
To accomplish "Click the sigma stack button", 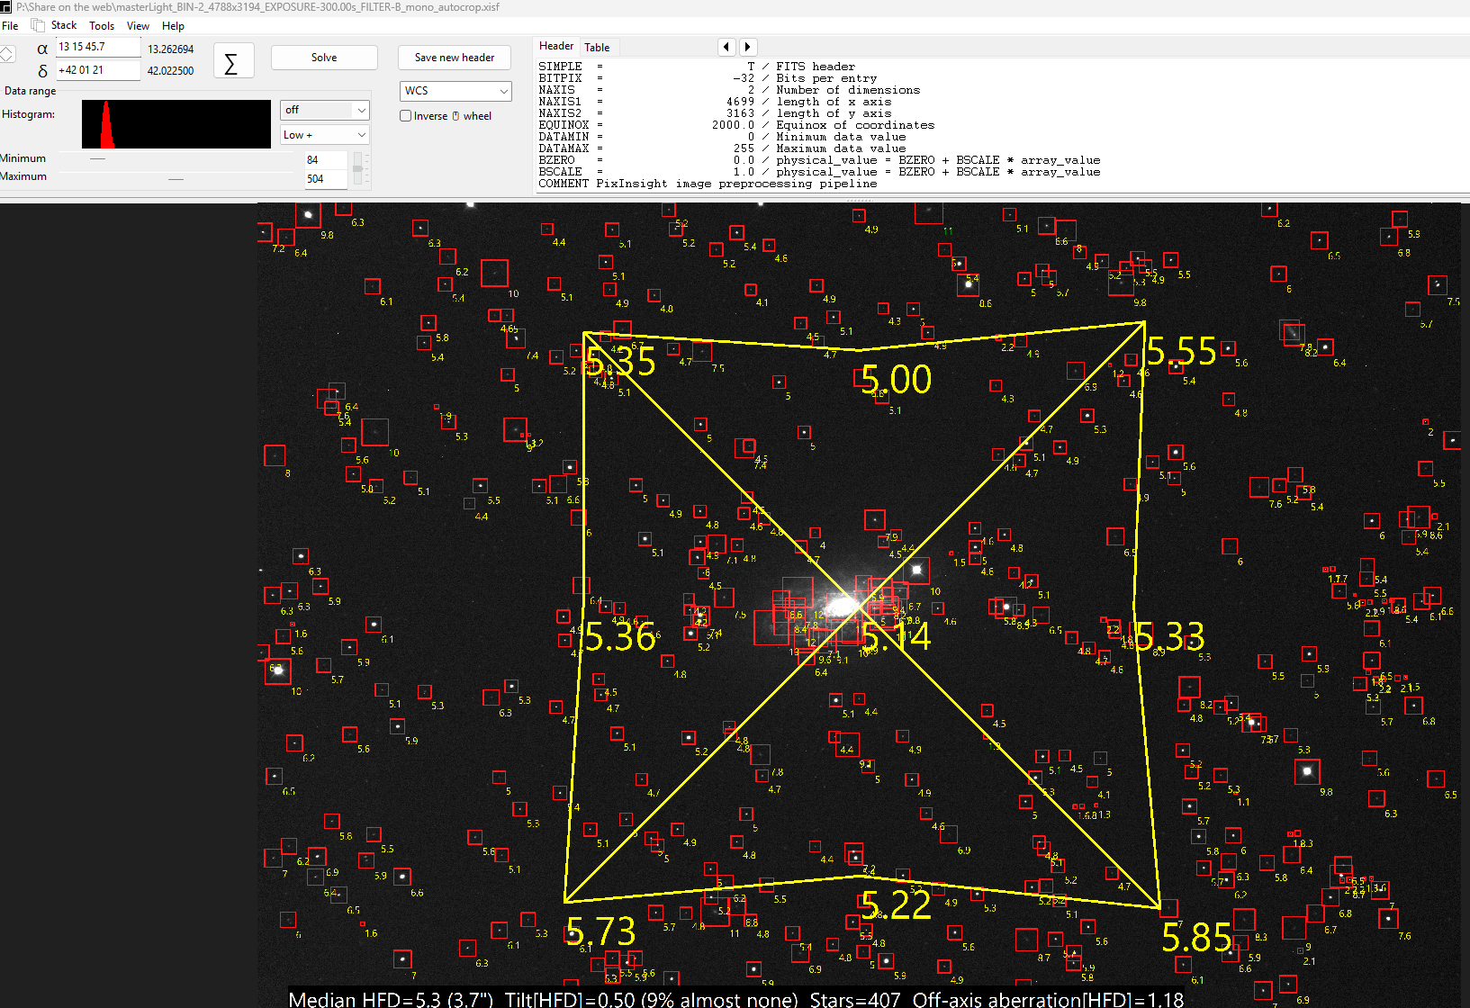I will pos(233,61).
